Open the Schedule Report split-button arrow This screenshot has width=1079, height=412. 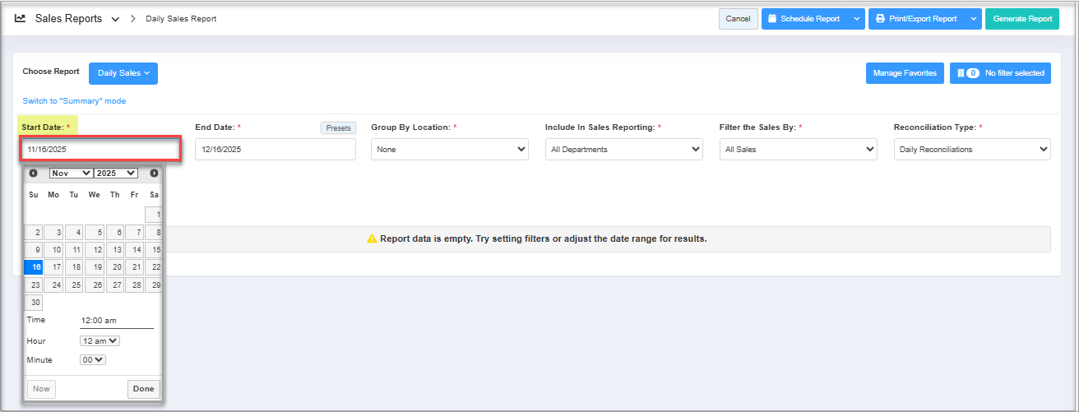[x=856, y=19]
